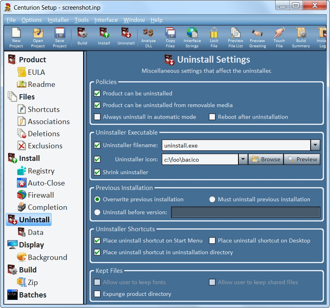Image resolution: width=330 pixels, height=308 pixels.
Task: Select Zip in the sidebar
Action: coord(27,282)
